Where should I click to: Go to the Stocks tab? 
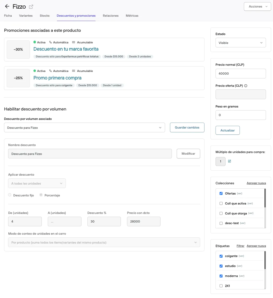(x=45, y=16)
